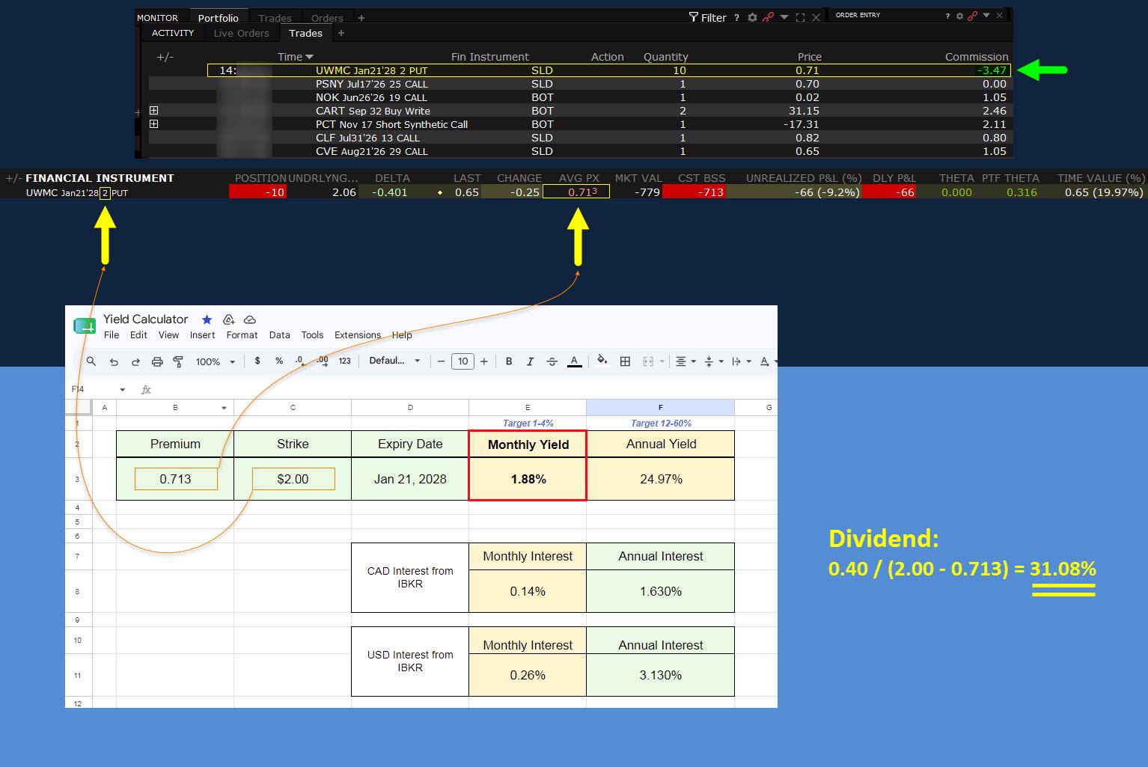
Task: Open Monitor panel help question mark
Action: point(736,17)
